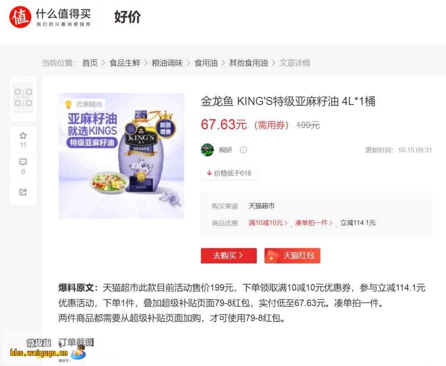
Task: Click the 价格低于618 price tag
Action: (x=229, y=173)
